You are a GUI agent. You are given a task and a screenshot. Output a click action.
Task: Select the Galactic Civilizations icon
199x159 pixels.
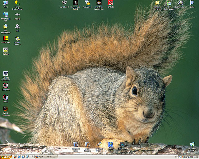[x=6, y=74]
